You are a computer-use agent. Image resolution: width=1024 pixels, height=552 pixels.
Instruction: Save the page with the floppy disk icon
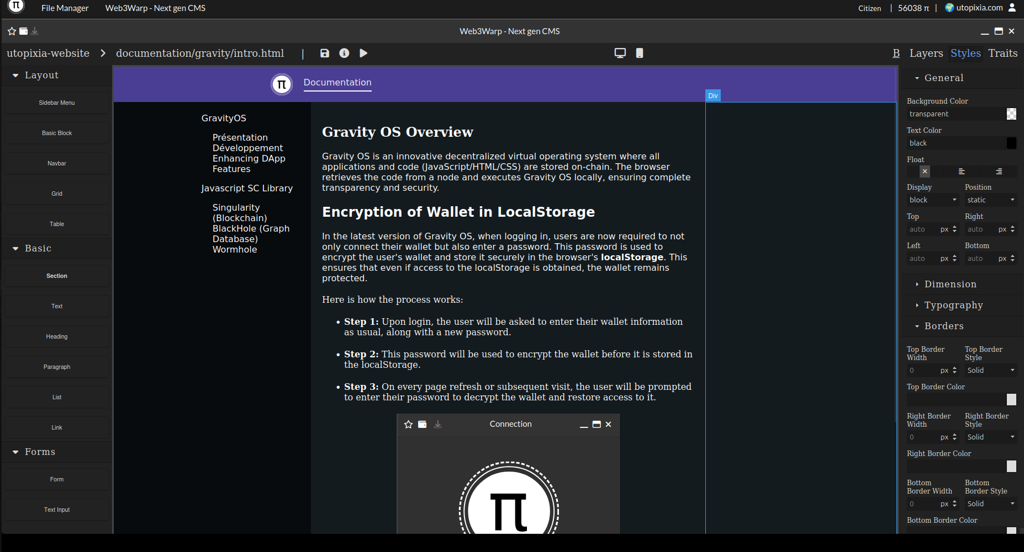coord(325,53)
